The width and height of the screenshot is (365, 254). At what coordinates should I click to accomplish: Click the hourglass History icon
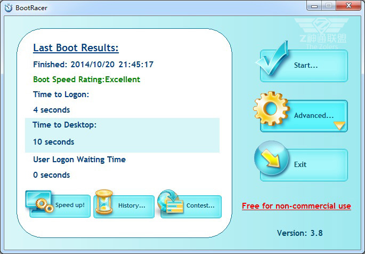coord(104,202)
